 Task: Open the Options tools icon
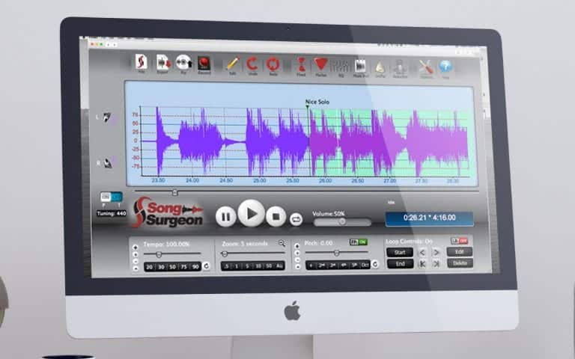point(425,67)
